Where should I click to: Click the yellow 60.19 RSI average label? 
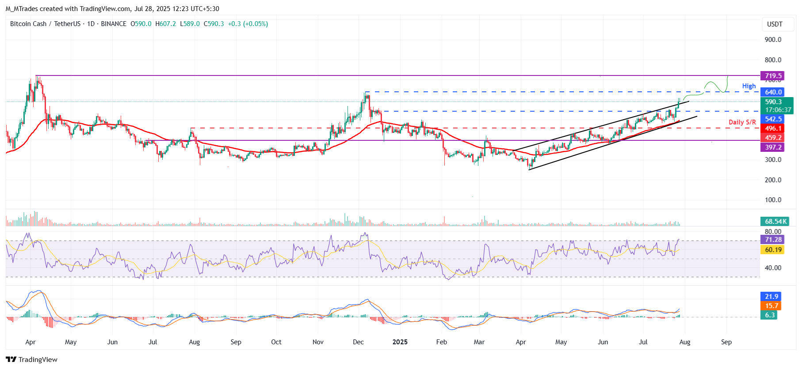773,250
